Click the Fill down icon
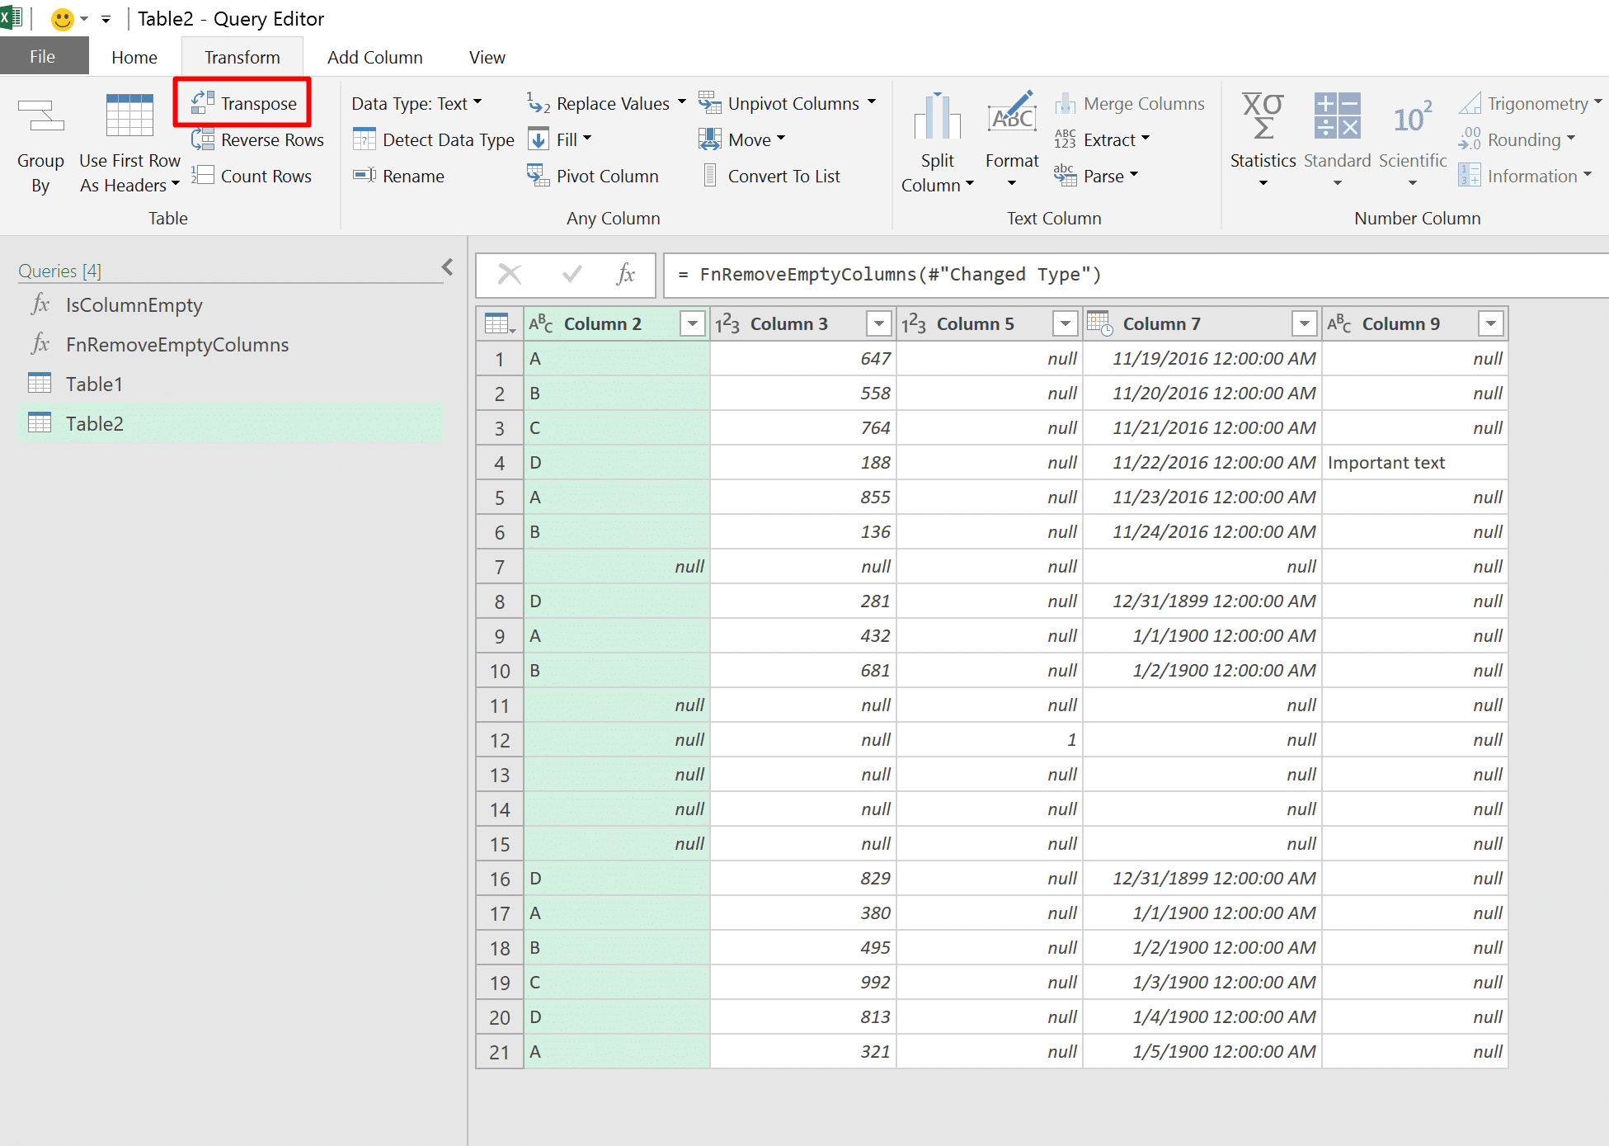Screen dimensions: 1609x1146 (x=538, y=139)
